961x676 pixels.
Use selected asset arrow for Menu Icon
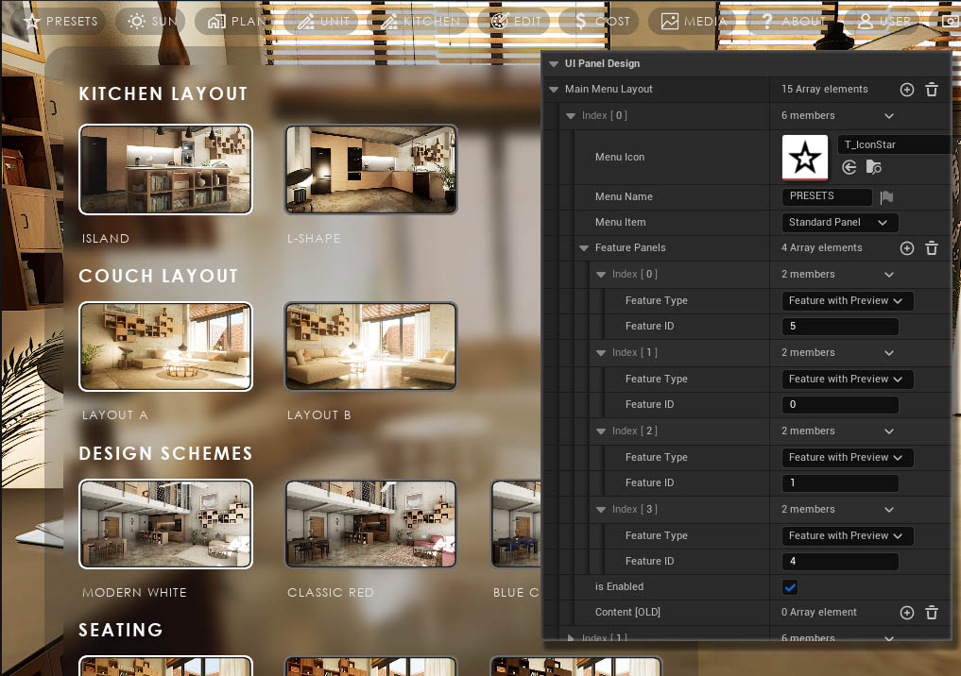click(849, 167)
